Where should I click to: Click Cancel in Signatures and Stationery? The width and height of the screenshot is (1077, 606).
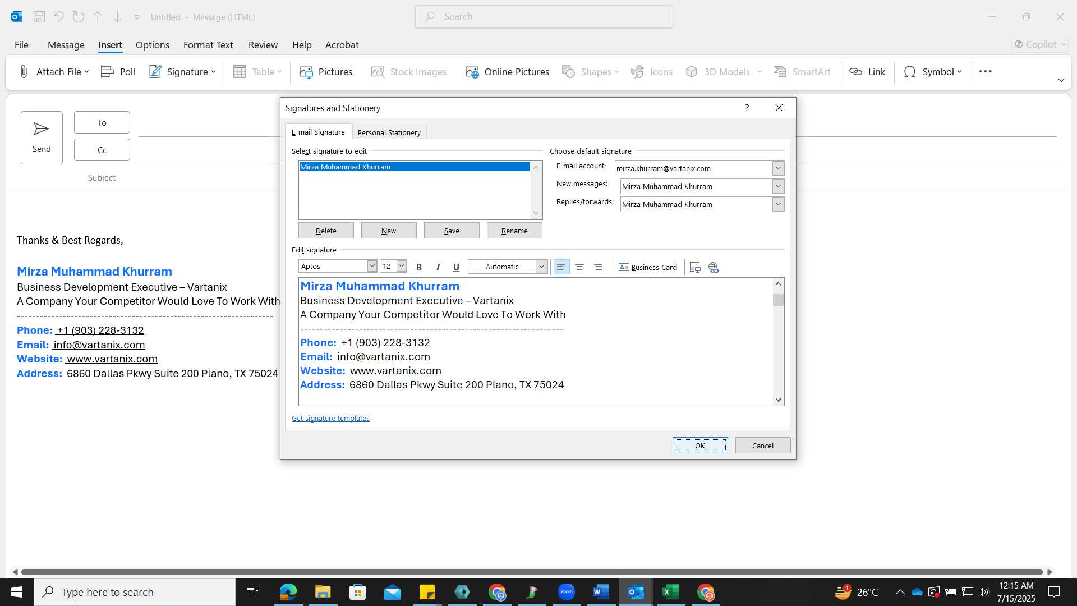click(x=763, y=446)
